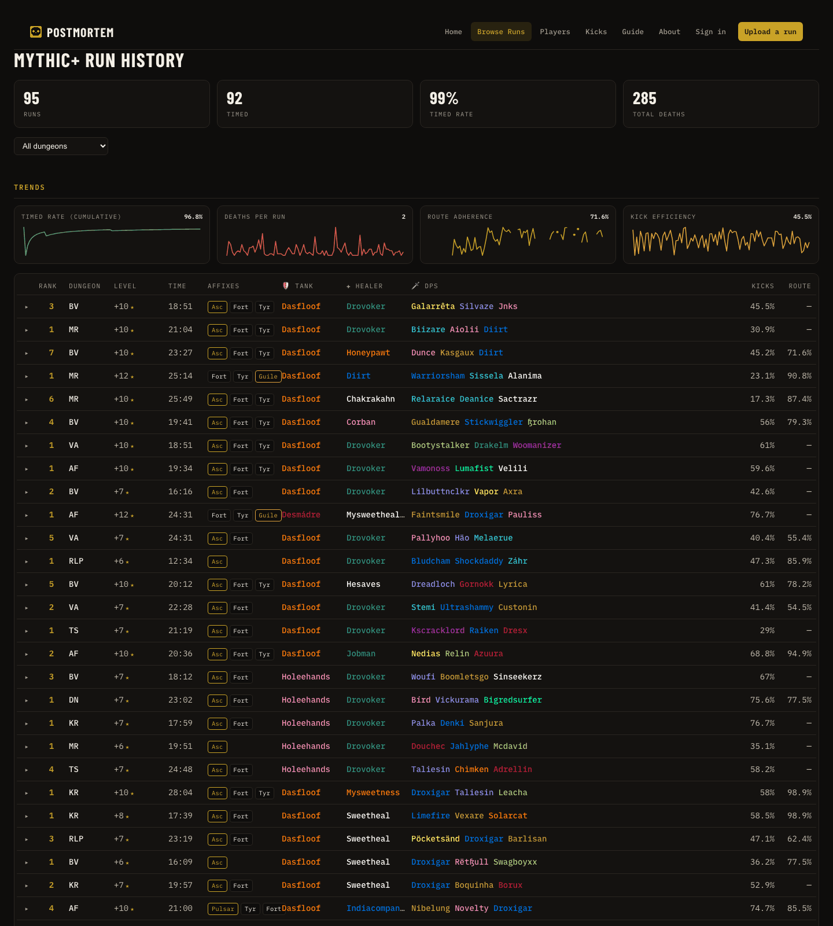Click the 98.9% route value for KR +8
833x926 pixels.
799,815
